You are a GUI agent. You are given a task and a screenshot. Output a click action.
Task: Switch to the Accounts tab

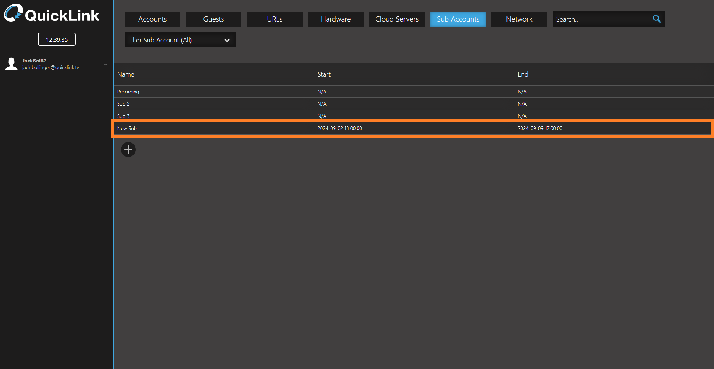(152, 19)
